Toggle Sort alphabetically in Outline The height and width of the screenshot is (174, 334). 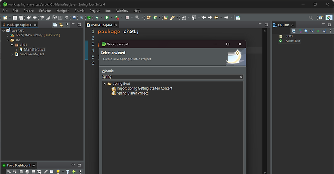click(x=300, y=31)
